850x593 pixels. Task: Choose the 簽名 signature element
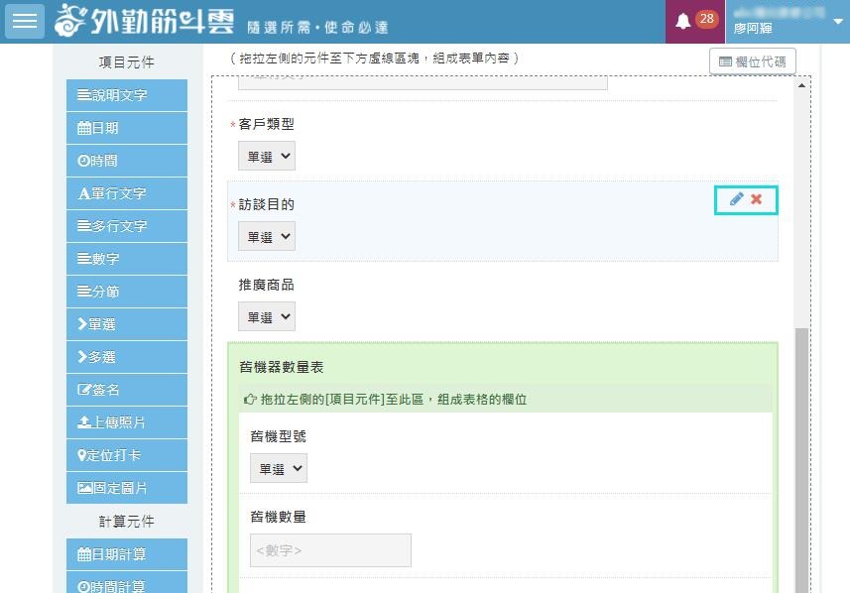point(127,390)
